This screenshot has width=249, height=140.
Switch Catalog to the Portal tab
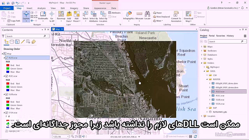212,36
